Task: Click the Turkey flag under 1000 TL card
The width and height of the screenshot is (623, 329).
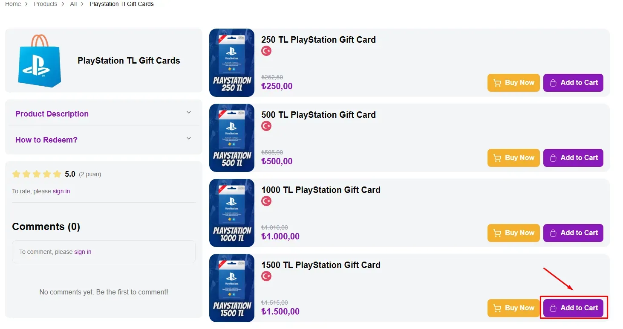Action: pos(266,201)
